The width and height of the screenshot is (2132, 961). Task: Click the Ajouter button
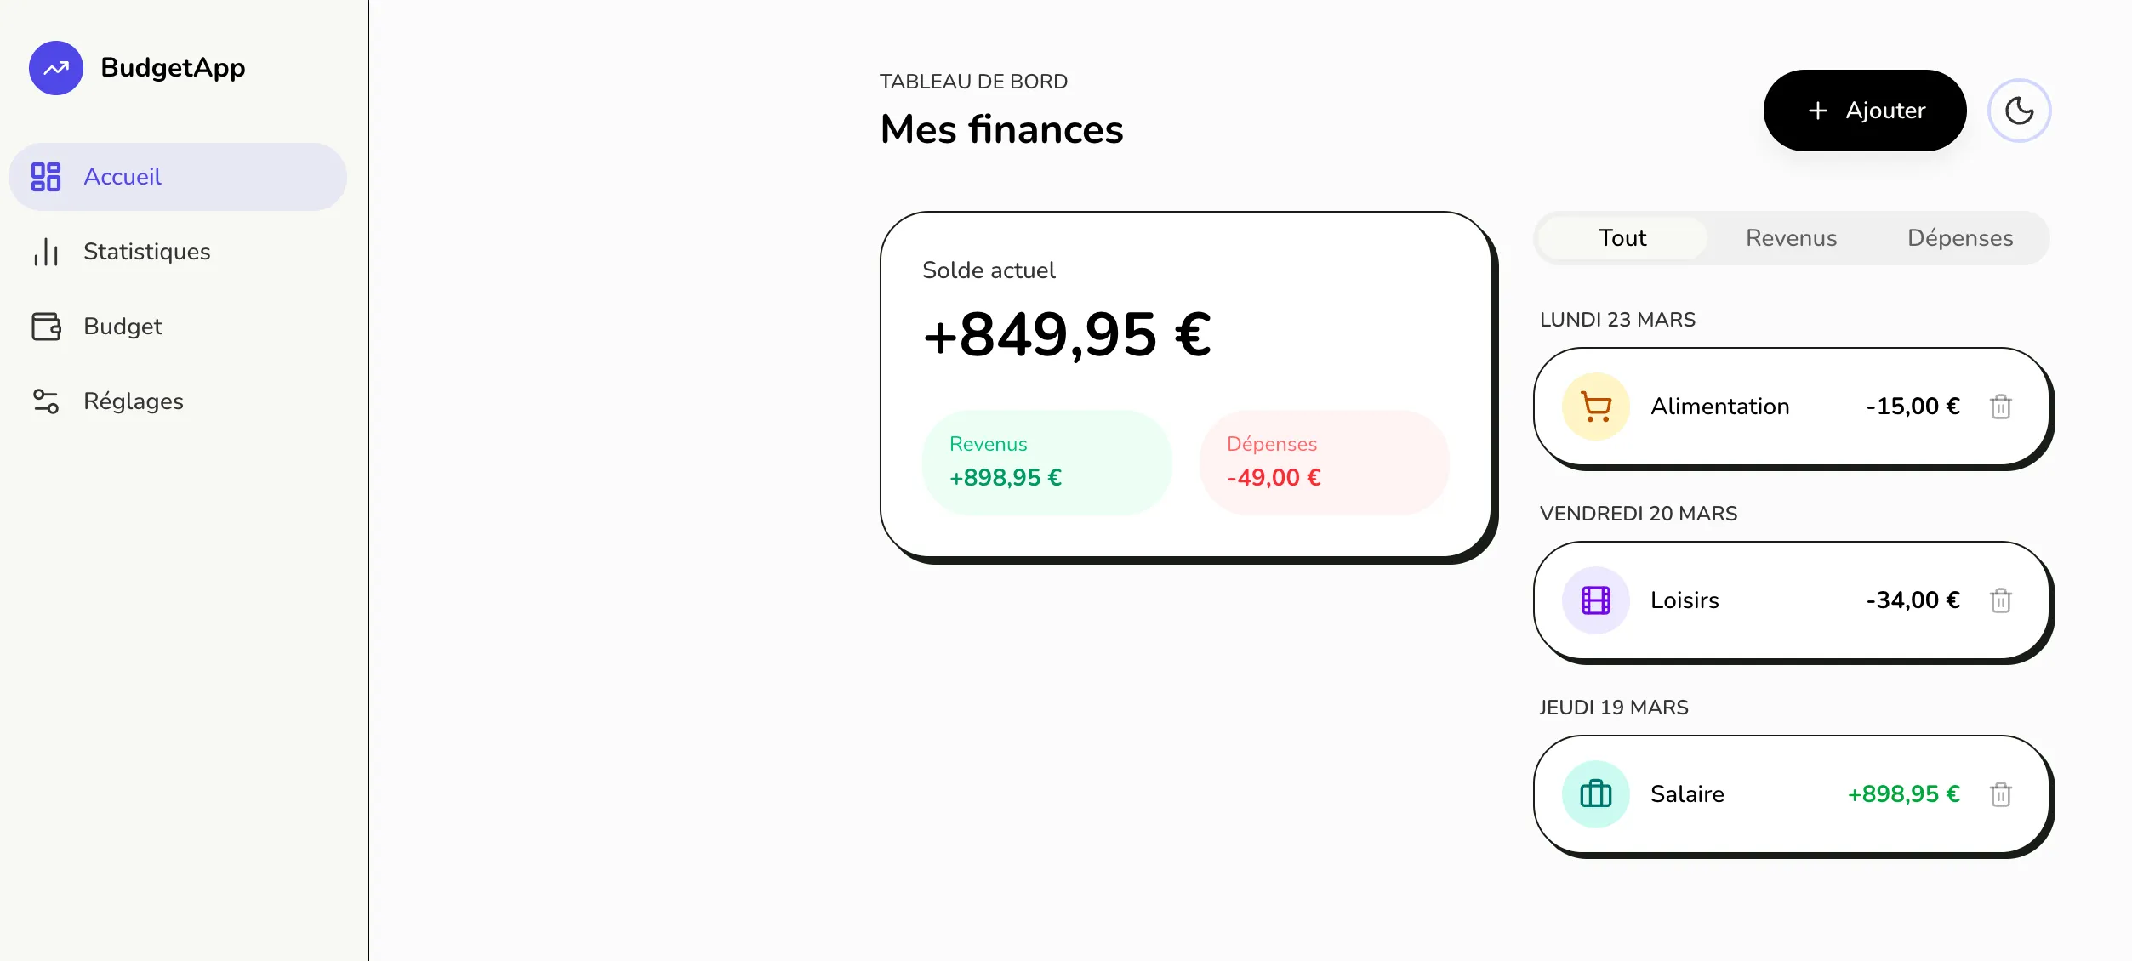pos(1865,110)
